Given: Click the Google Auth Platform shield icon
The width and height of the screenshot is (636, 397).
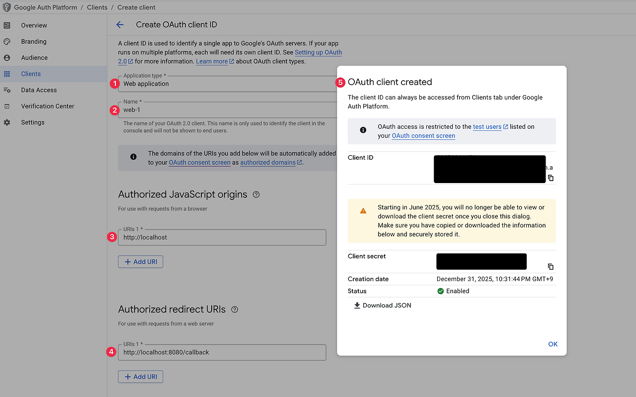Looking at the screenshot, I should tap(6, 7).
